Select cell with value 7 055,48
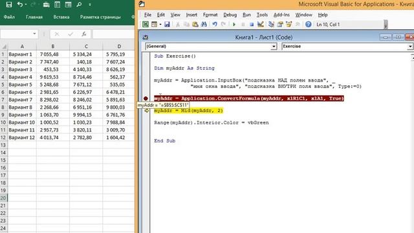Image resolution: width=414 pixels, height=233 pixels. tap(53, 54)
